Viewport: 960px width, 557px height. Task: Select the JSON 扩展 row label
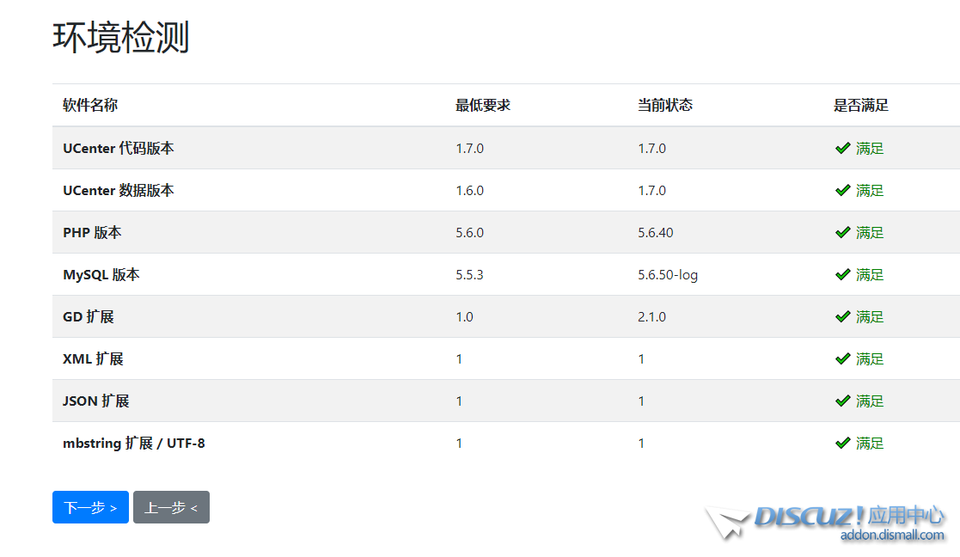coord(96,401)
